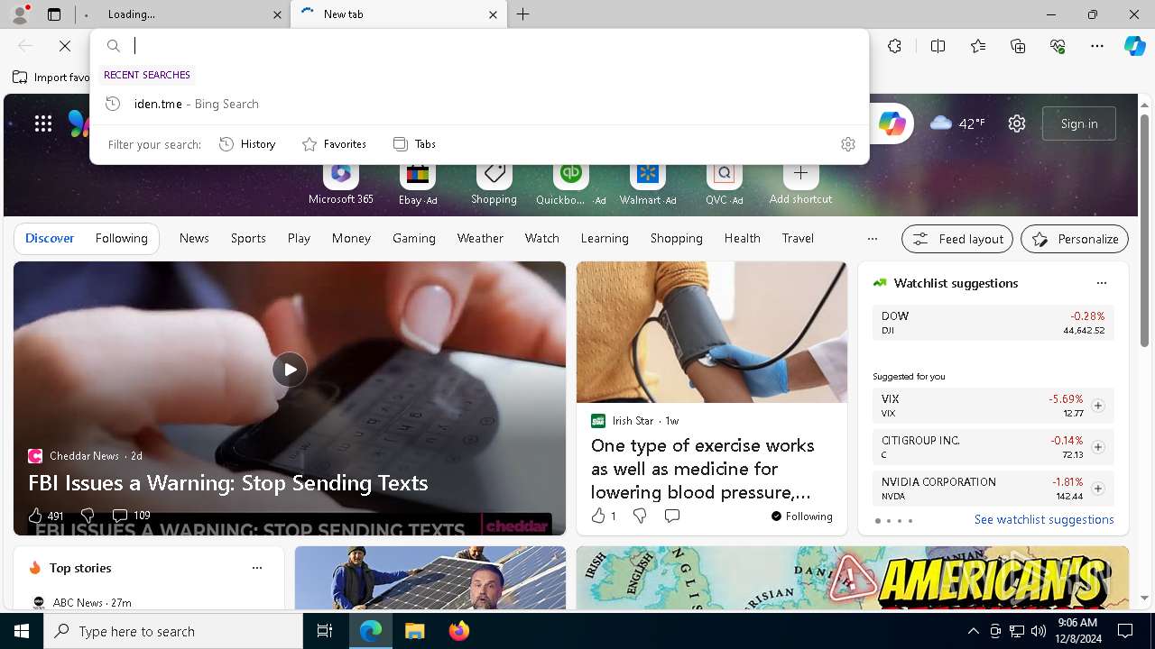Open the Copilot sidebar icon
The image size is (1155, 649).
point(1134,46)
